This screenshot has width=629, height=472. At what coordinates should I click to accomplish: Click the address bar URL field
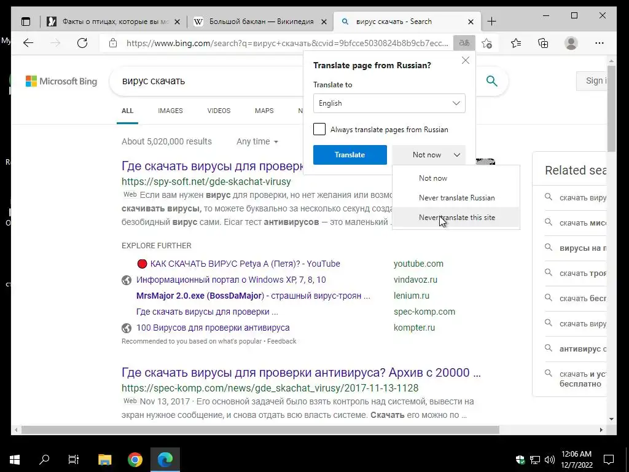287,43
